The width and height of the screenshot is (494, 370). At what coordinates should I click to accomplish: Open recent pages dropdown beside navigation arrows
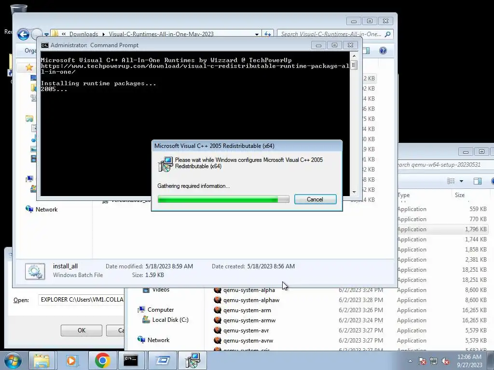click(47, 34)
